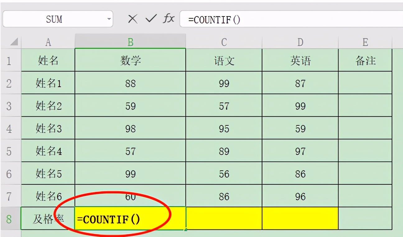The image size is (403, 237).
Task: Select row 2 header
Action: point(11,83)
